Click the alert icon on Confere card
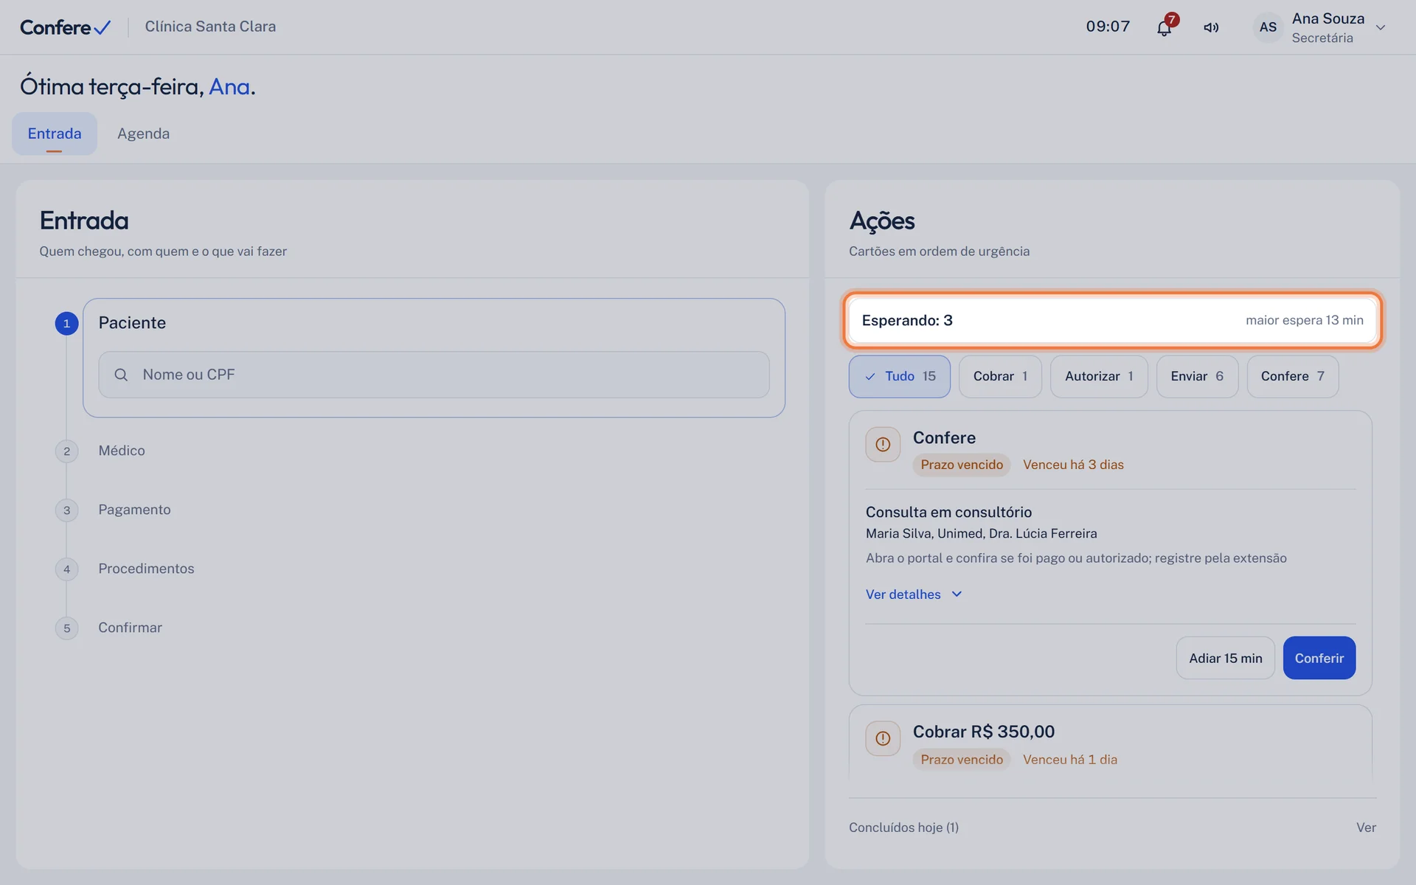 point(883,445)
